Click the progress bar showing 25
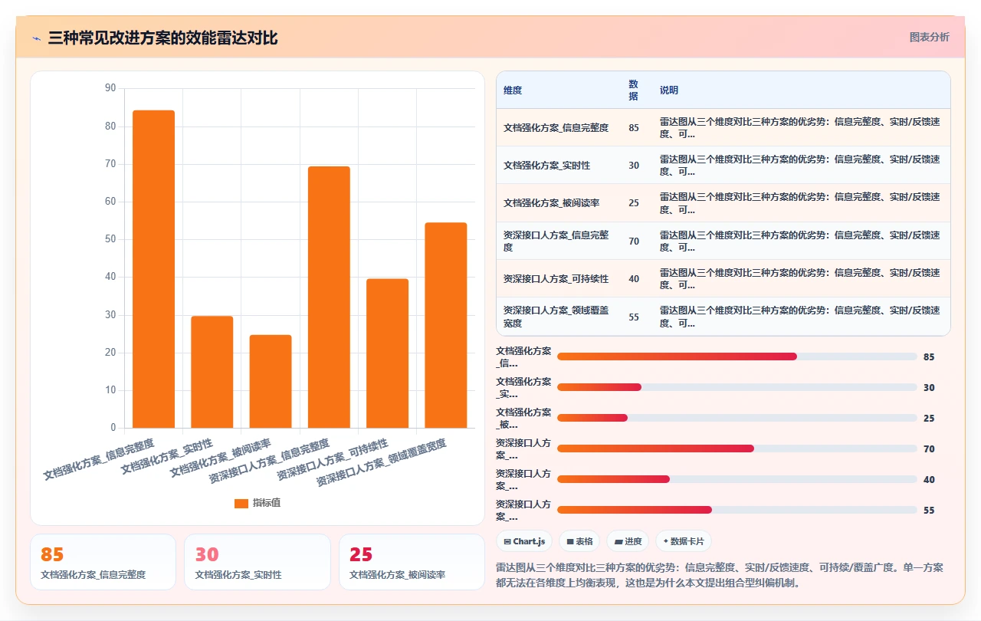Image resolution: width=981 pixels, height=621 pixels. point(737,418)
